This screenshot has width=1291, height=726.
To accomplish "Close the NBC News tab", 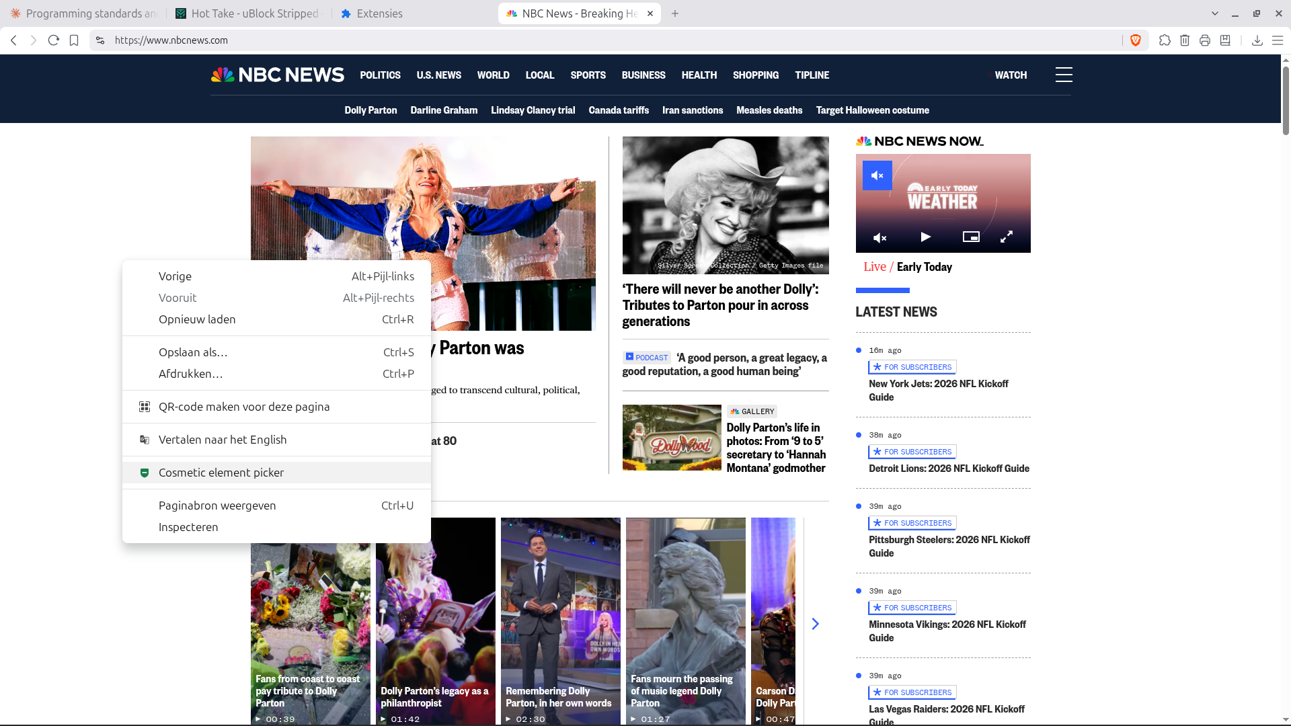I will [650, 13].
